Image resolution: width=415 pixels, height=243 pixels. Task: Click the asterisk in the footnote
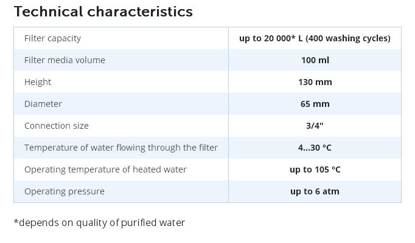[x=16, y=221]
